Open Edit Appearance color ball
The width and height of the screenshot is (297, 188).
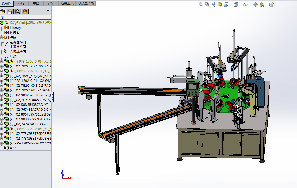256,5
